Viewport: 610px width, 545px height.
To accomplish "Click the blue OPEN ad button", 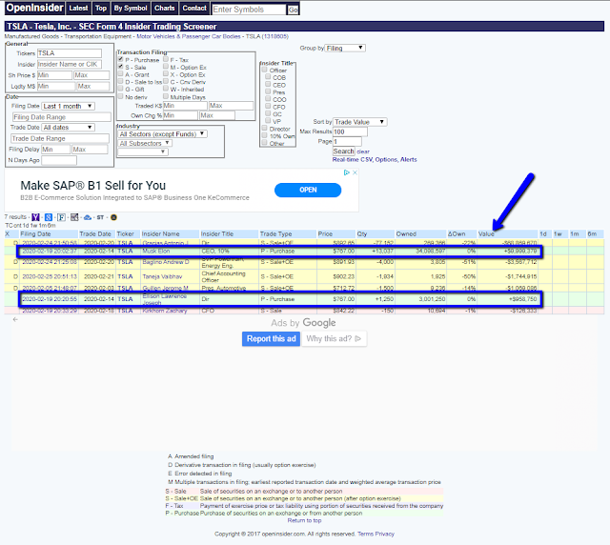I will click(308, 190).
